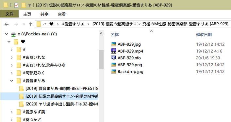Expand hidden breadcrumb path with double chevron

point(44,24)
